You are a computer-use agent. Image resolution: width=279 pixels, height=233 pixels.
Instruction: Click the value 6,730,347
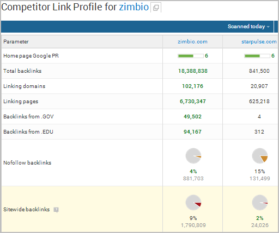193,102
